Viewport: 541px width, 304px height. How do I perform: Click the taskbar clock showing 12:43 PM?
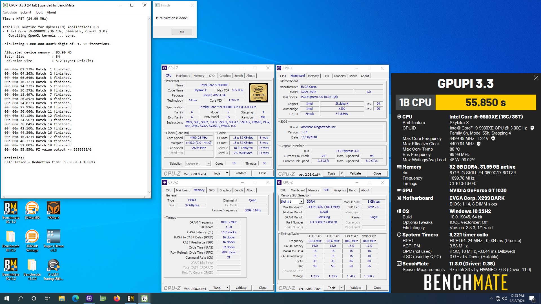[x=517, y=298]
